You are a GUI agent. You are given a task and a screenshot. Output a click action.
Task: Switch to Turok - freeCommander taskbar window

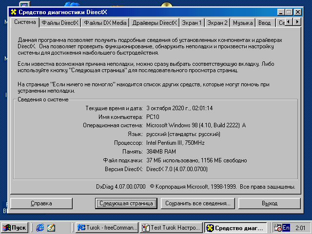pos(107,228)
